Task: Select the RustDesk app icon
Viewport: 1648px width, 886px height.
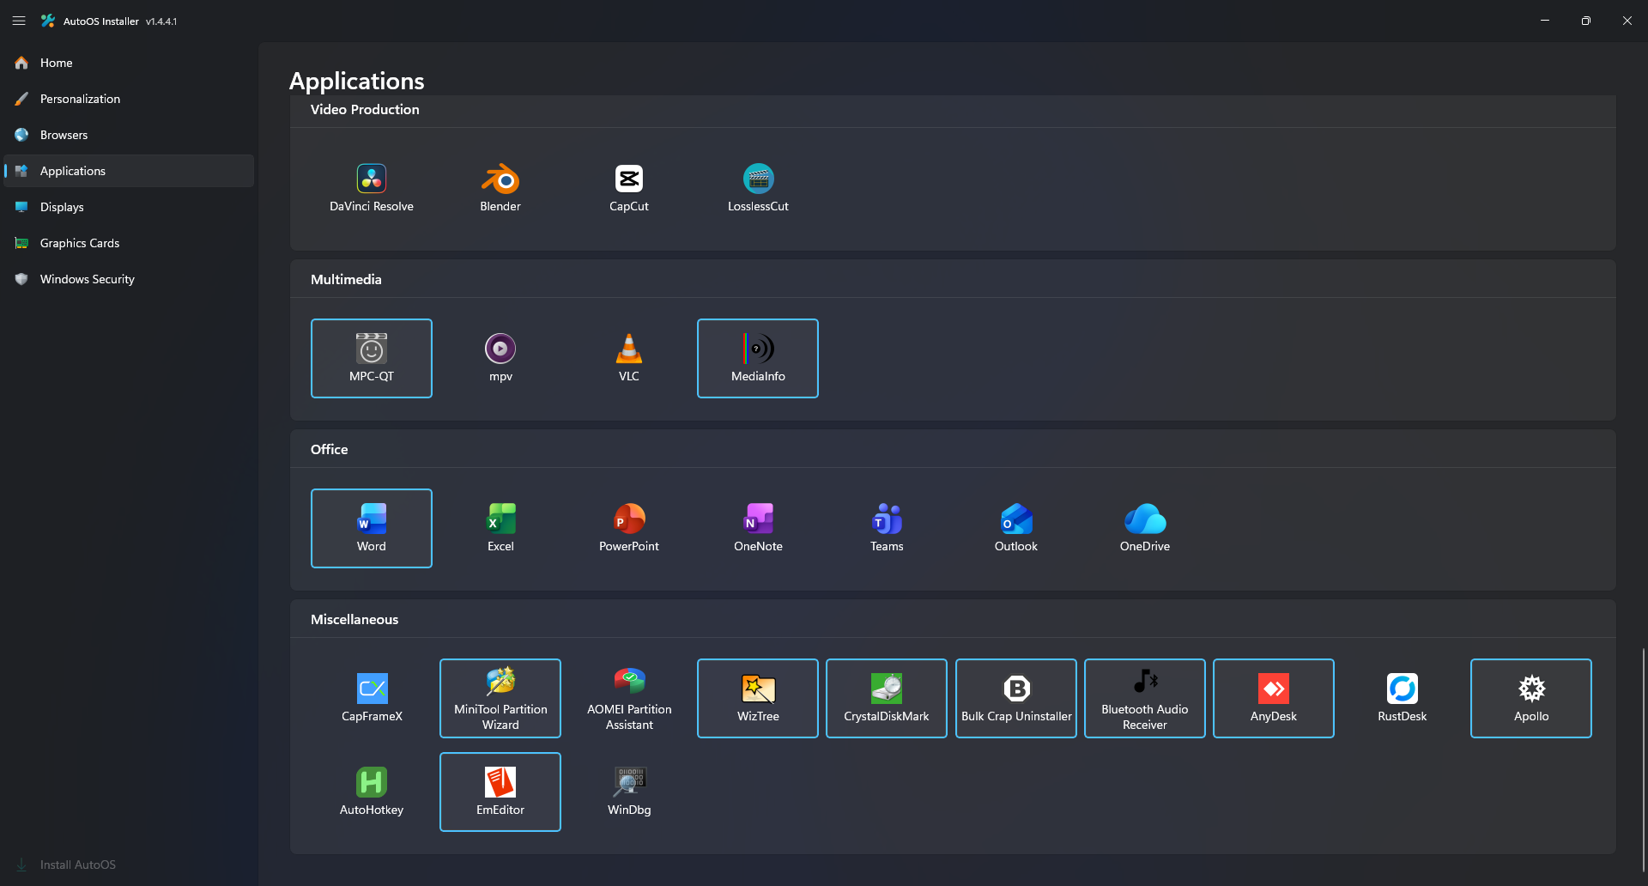Action: [x=1403, y=689]
